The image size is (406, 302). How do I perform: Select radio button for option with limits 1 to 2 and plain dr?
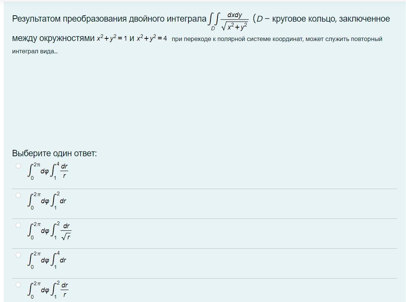click(x=18, y=195)
